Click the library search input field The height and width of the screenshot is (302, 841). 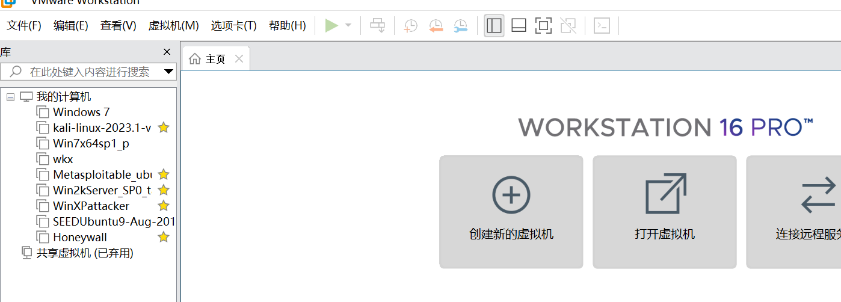coord(88,72)
